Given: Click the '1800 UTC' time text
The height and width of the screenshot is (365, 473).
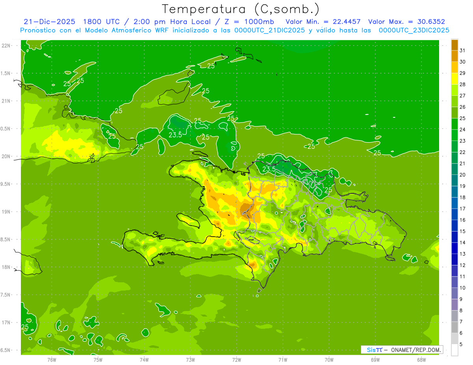Looking at the screenshot, I should 102,22.
